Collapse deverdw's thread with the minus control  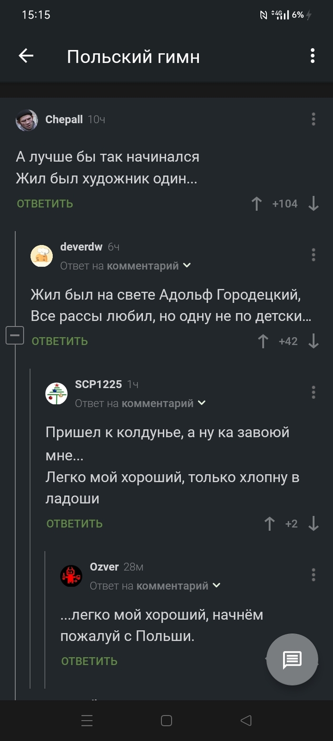[15, 335]
